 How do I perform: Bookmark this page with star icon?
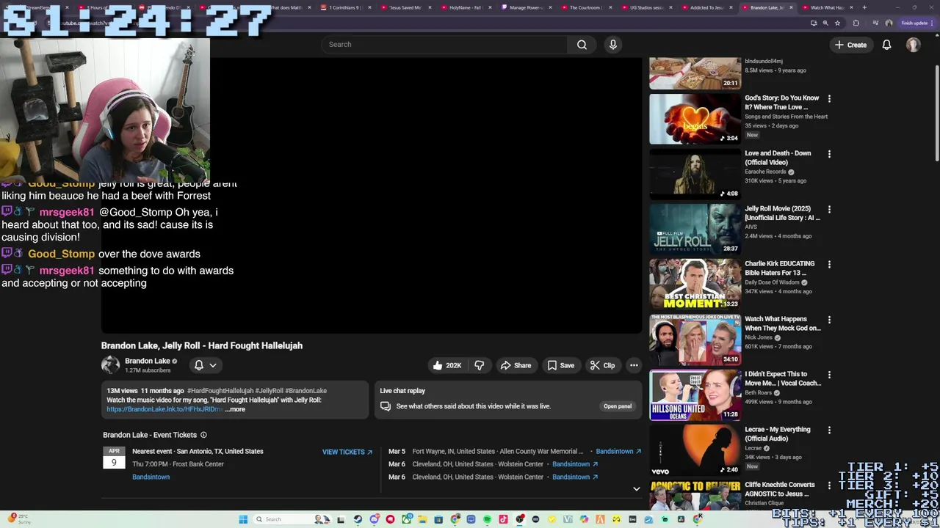(x=837, y=23)
